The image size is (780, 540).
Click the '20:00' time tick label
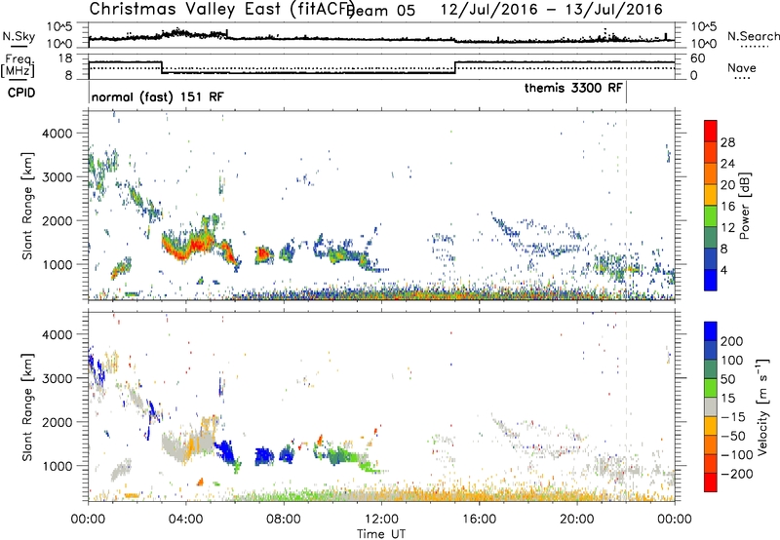577,520
